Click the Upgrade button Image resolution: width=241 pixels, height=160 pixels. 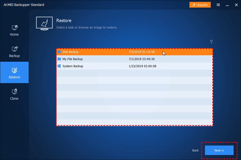[x=200, y=5]
